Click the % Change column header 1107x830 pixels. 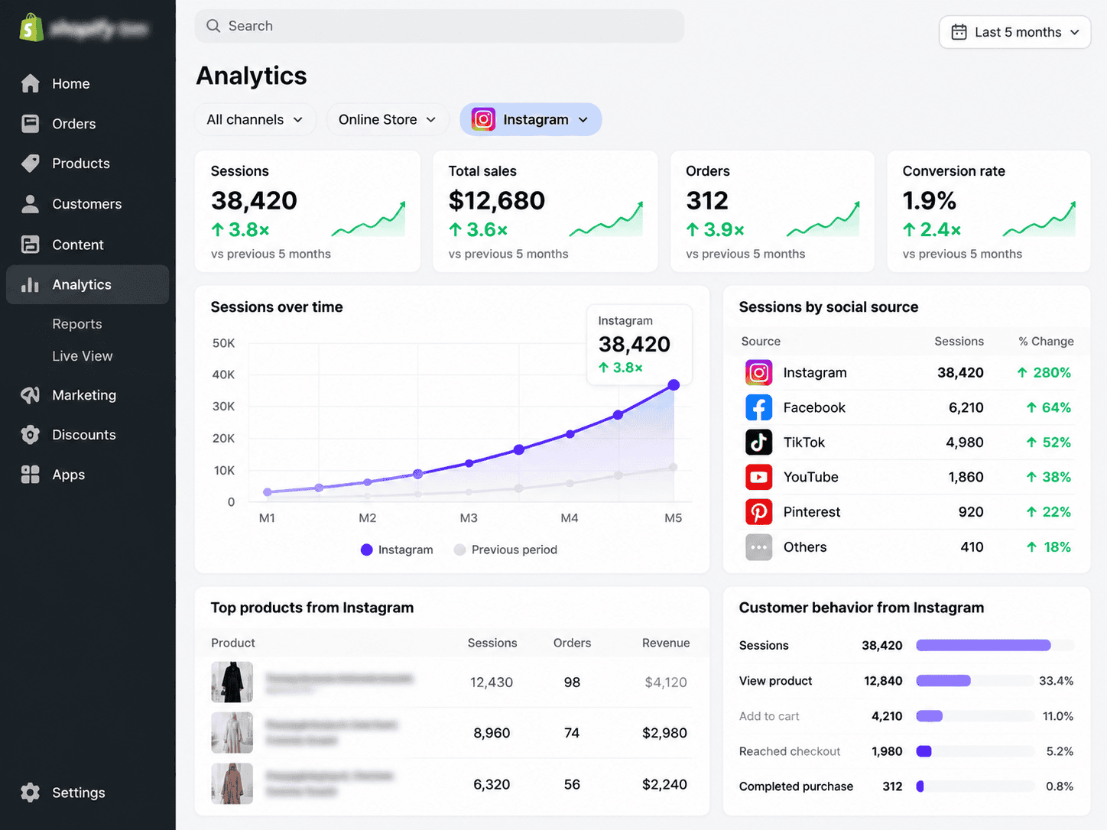tap(1046, 341)
